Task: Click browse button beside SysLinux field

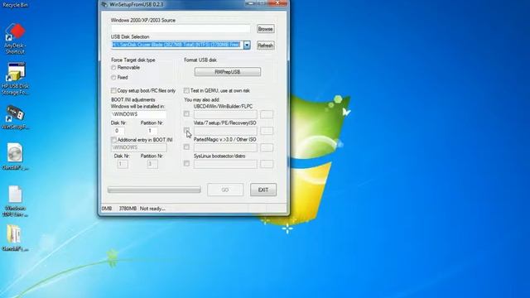Action: 267,164
